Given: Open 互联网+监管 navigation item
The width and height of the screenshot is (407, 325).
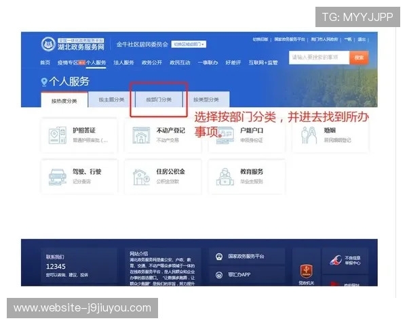Looking at the screenshot, I should point(263,63).
